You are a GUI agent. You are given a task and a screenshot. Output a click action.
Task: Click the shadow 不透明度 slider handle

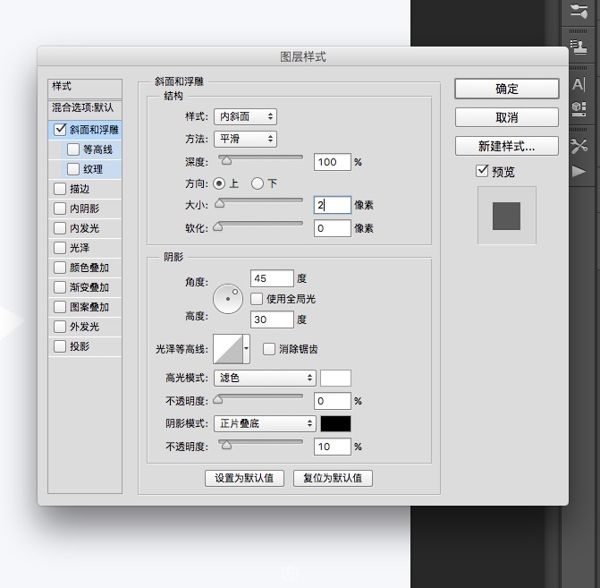pyautogui.click(x=226, y=445)
